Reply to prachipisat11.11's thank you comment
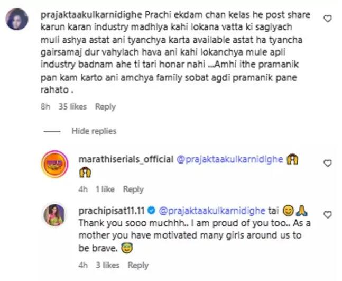Viewport: 342px width, 281px height. point(138,265)
